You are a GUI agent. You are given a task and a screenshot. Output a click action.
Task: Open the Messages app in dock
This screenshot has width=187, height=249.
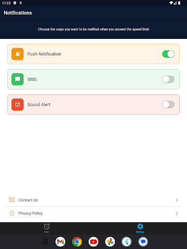[143, 242]
